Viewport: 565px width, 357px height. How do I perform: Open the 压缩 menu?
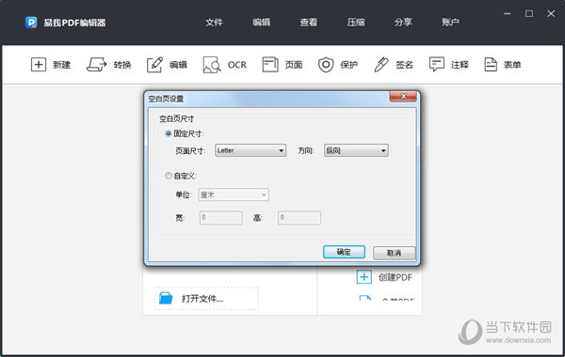356,23
